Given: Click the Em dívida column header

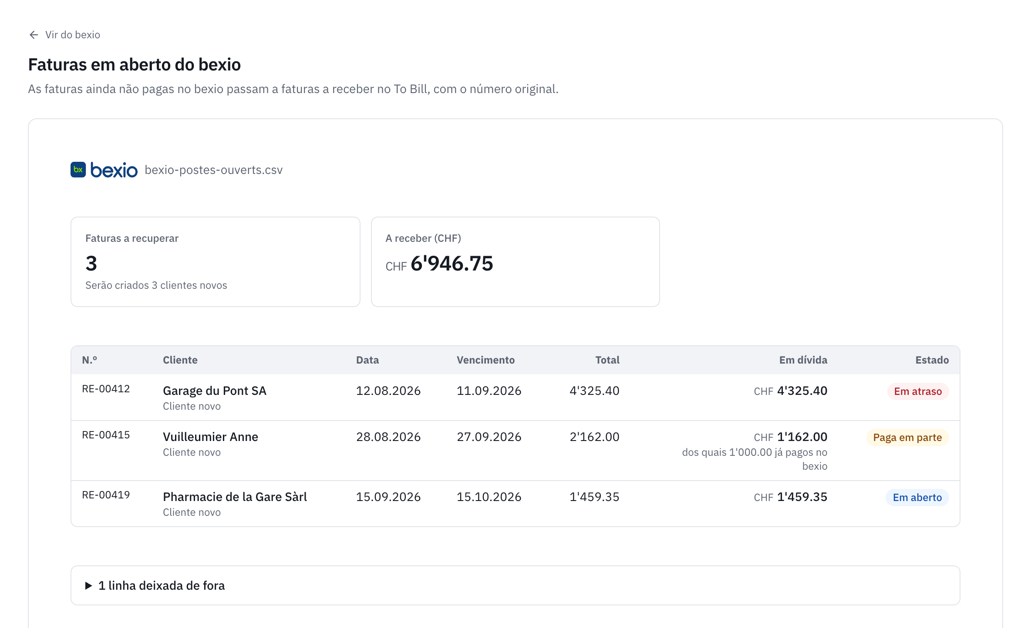Looking at the screenshot, I should click(803, 360).
